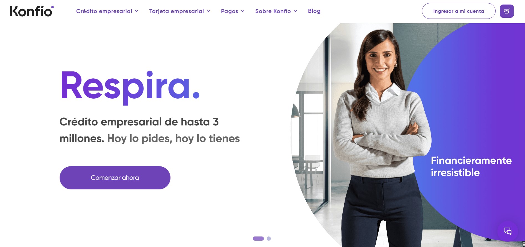Open the Crédito empresarial menu label
Viewport: 525px width, 247px height.
point(104,11)
